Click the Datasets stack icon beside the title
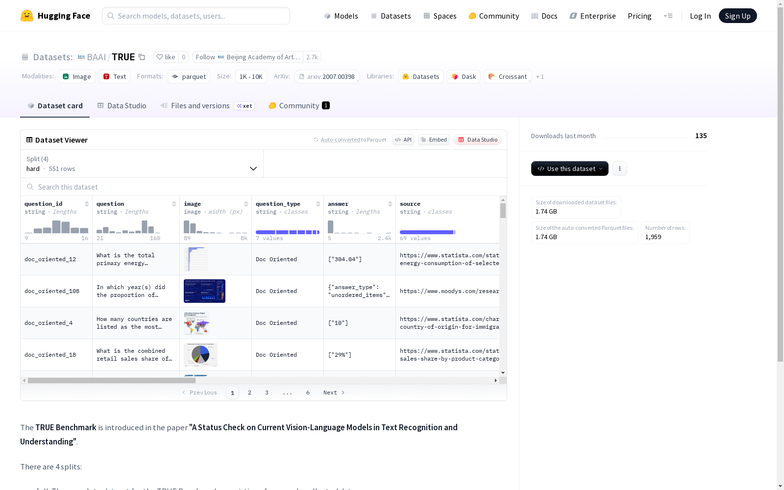784x490 pixels. (x=25, y=57)
